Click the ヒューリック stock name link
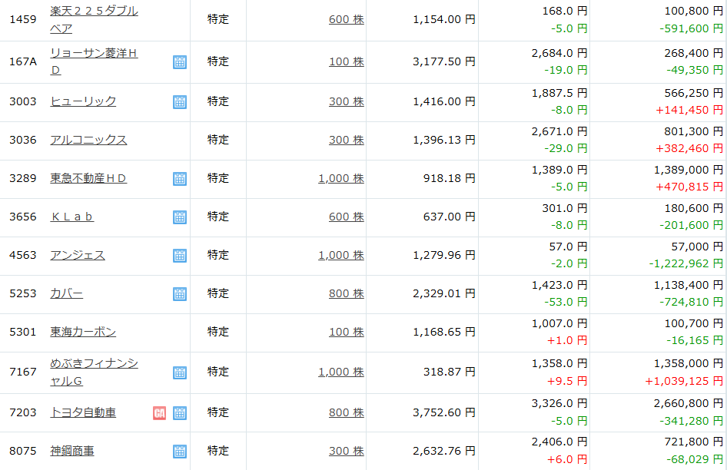Image resolution: width=727 pixels, height=470 pixels. tap(83, 101)
